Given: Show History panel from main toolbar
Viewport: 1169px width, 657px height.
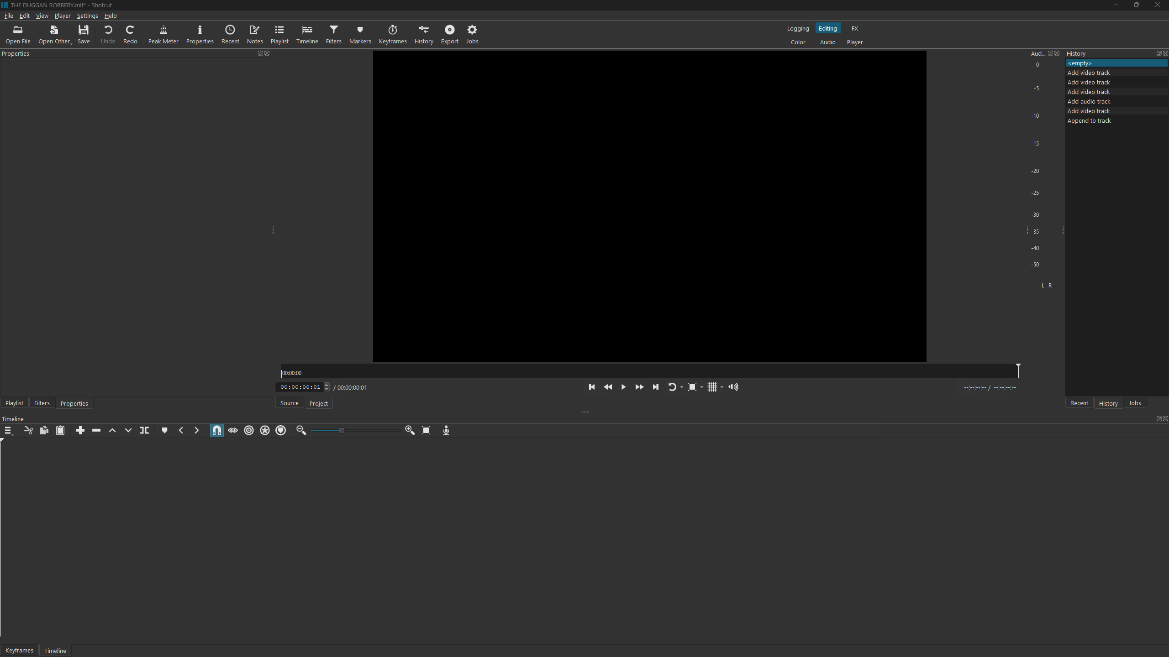Looking at the screenshot, I should tap(424, 35).
